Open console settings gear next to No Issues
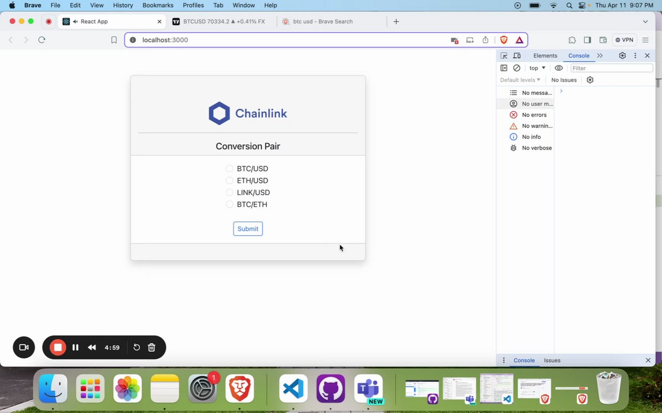The width and height of the screenshot is (662, 413). 590,80
